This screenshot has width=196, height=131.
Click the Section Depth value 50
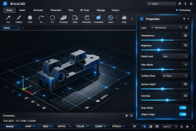coord(185,84)
